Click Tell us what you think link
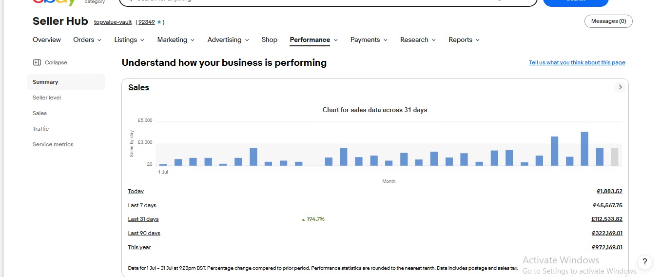The height and width of the screenshot is (277, 661). [x=577, y=62]
